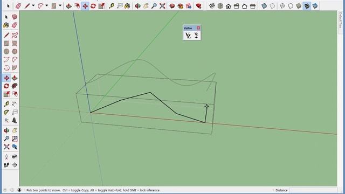Toggle Back Edges style
This screenshot has width=345, height=194.
272,6
